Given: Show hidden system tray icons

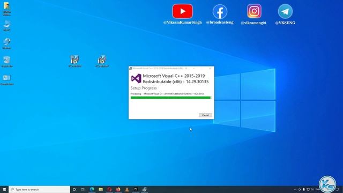Looking at the screenshot, I should click(295, 189).
